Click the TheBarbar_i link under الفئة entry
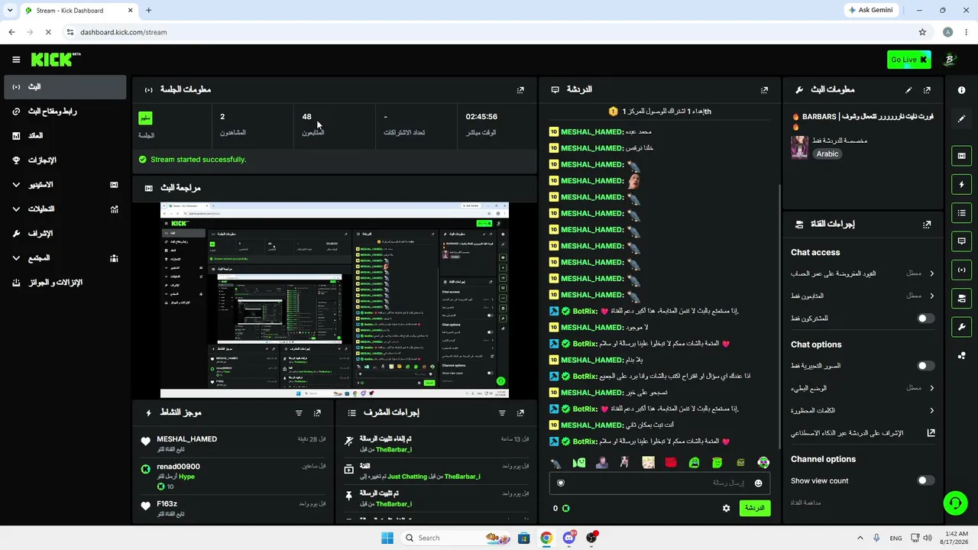 pos(462,477)
